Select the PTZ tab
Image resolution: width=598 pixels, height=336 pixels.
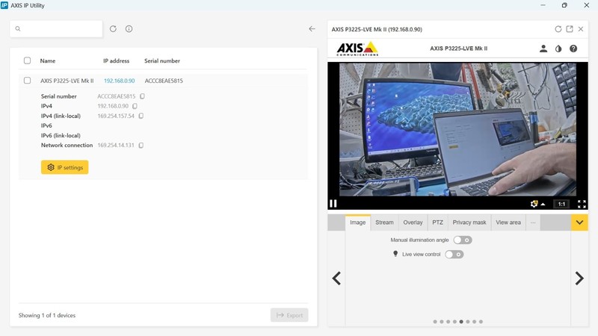pos(437,223)
